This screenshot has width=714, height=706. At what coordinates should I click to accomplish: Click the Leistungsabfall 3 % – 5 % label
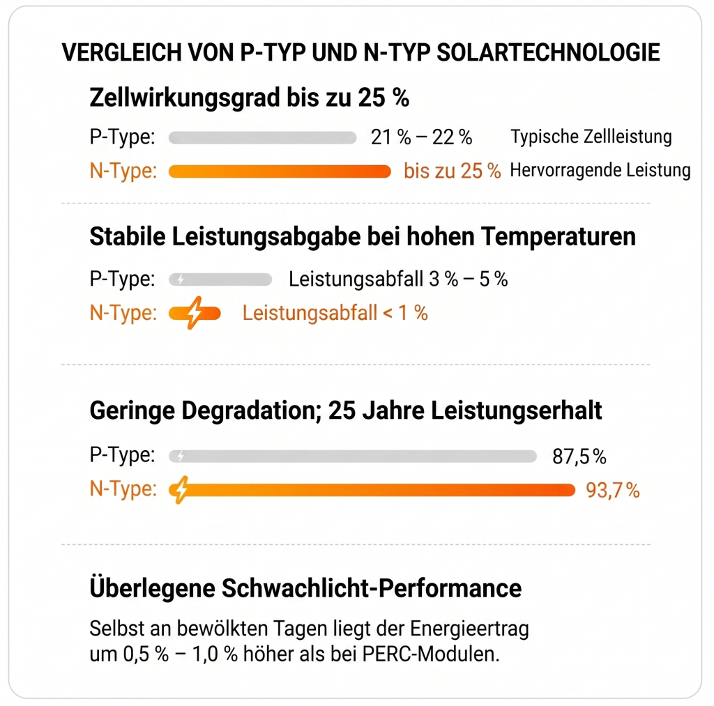pyautogui.click(x=398, y=279)
